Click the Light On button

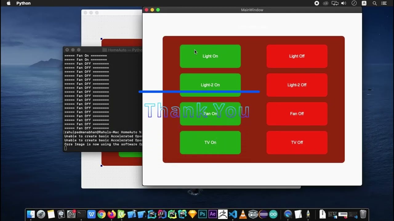(x=210, y=56)
